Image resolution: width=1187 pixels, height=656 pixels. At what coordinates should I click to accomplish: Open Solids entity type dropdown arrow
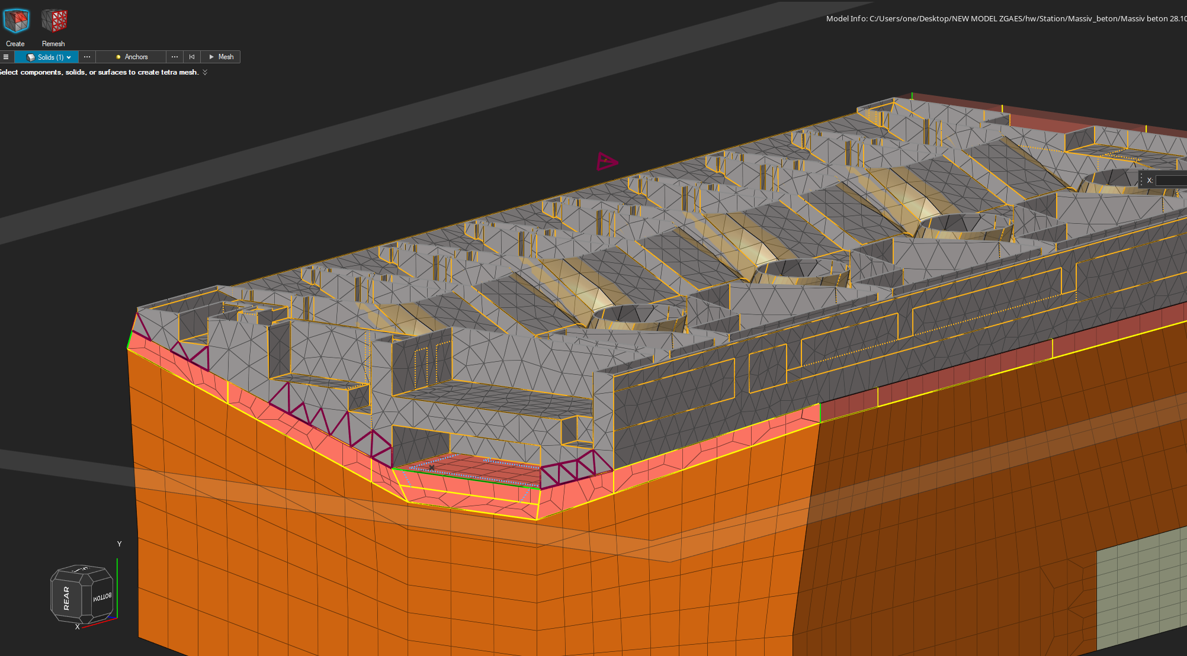(x=69, y=57)
